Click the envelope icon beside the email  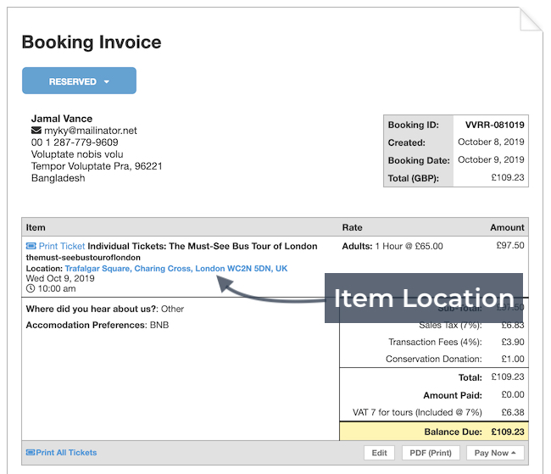click(x=36, y=131)
